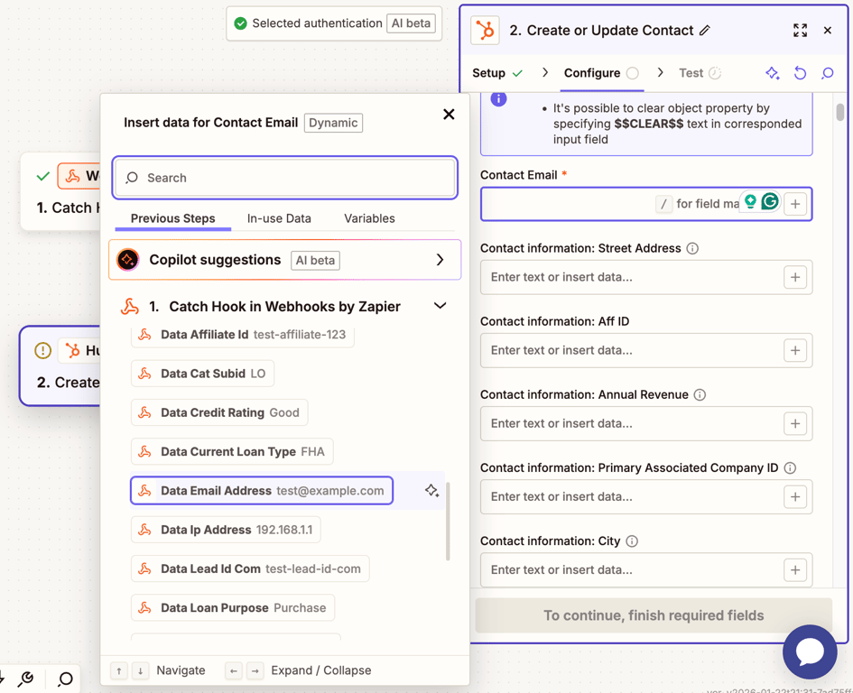
Task: Rename step with pencil edit icon
Action: click(x=704, y=31)
